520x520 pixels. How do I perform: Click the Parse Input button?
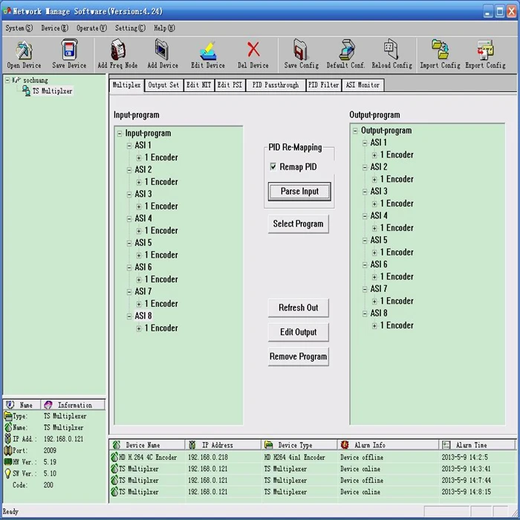pyautogui.click(x=299, y=192)
